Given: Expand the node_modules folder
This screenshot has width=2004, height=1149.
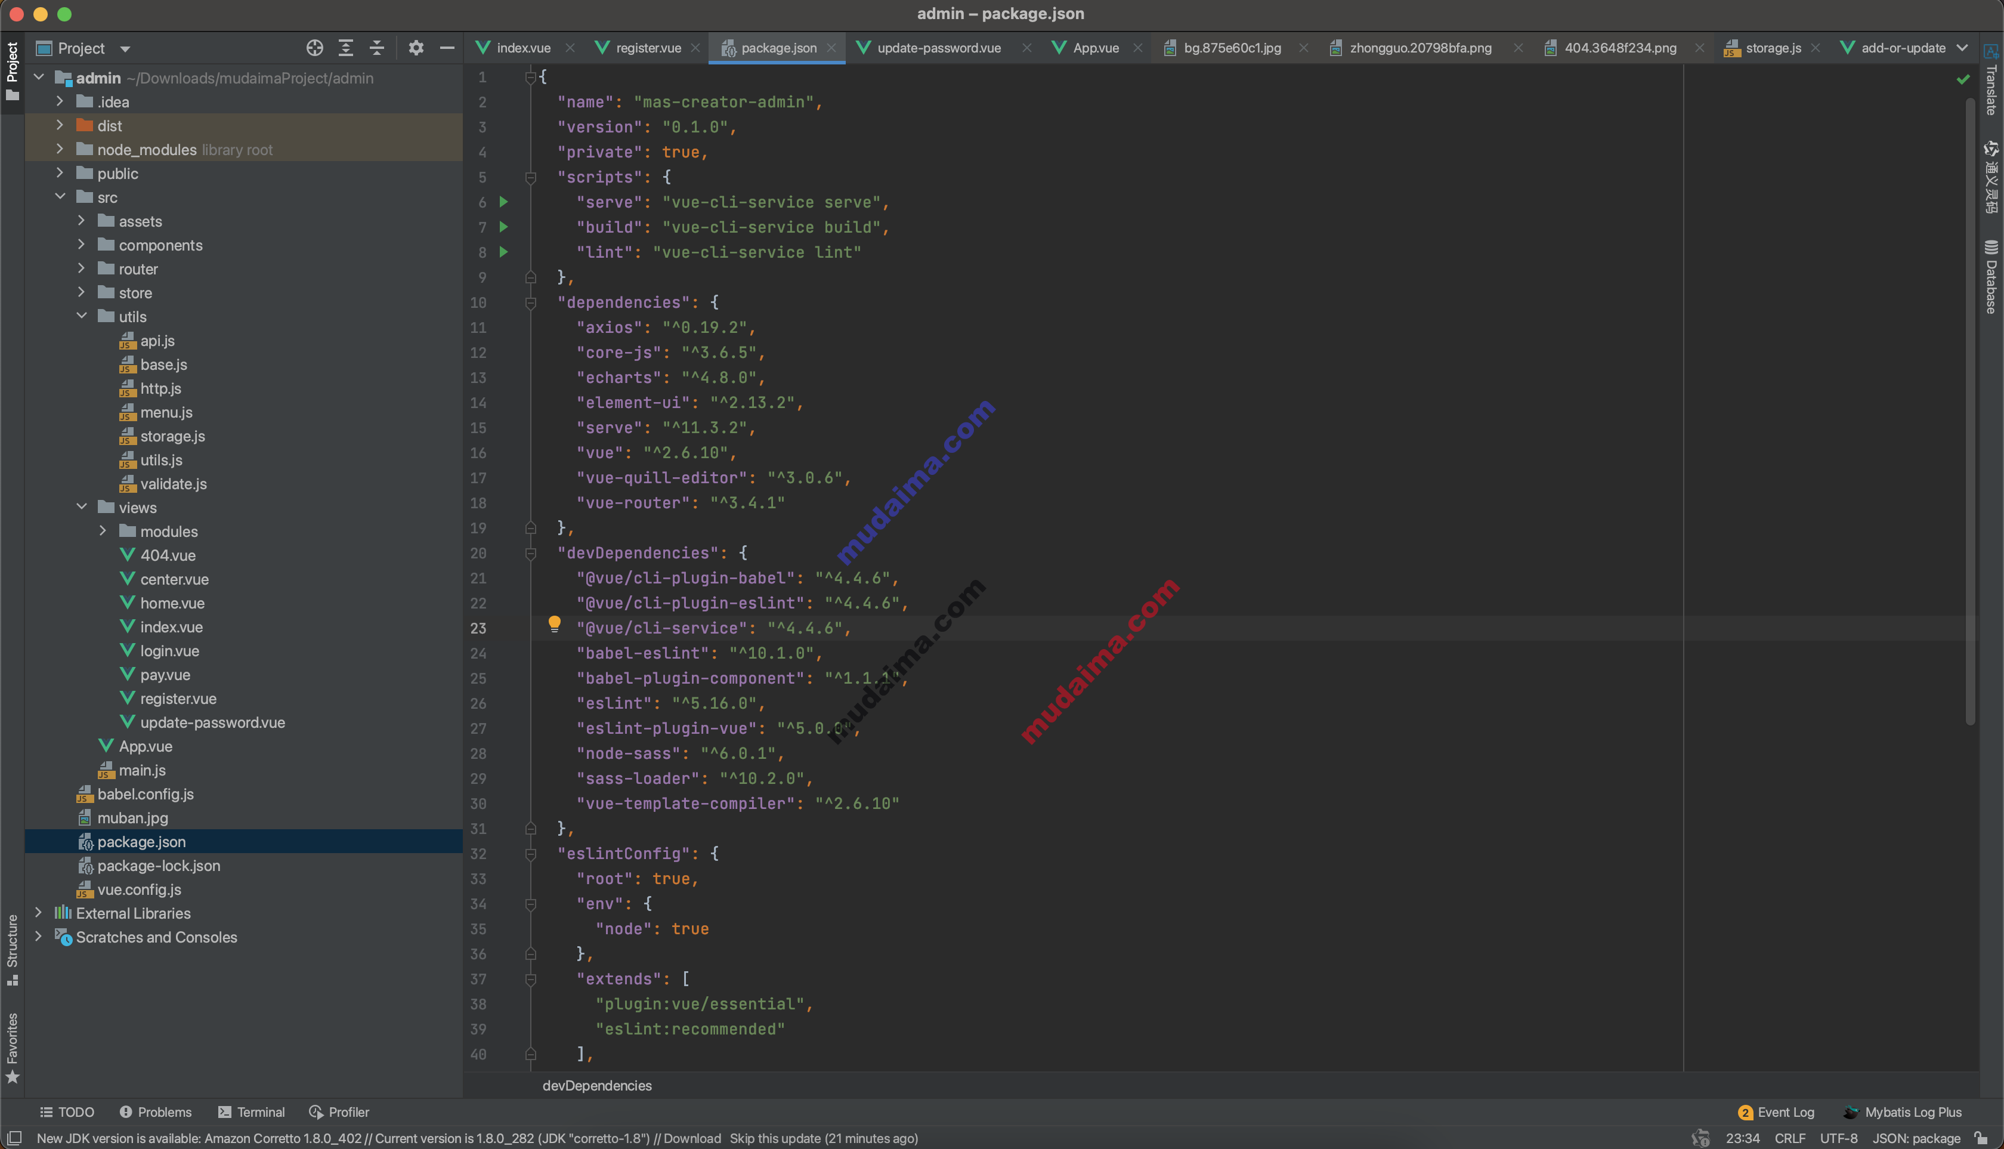Looking at the screenshot, I should click(60, 149).
